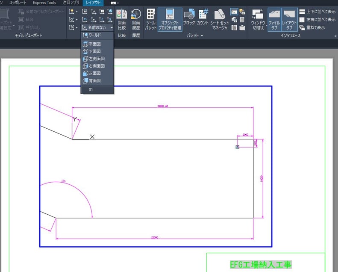Select 左側面図 from UCS list
The width and height of the screenshot is (338, 272).
tap(97, 59)
